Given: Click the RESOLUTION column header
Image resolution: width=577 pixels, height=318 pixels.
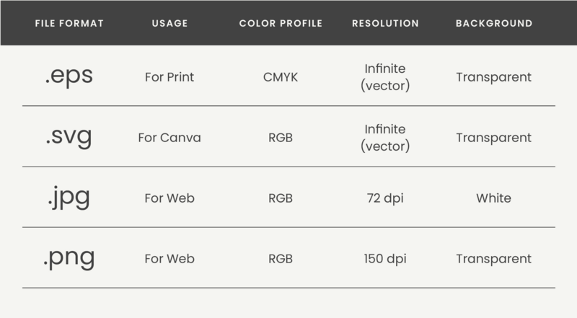Looking at the screenshot, I should 385,23.
